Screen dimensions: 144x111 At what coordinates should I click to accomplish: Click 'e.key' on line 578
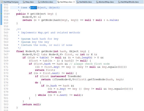coord(61,89)
